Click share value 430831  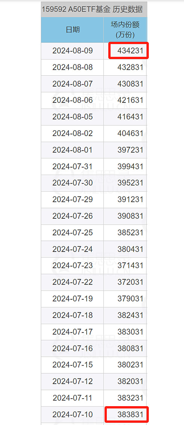pyautogui.click(x=130, y=84)
